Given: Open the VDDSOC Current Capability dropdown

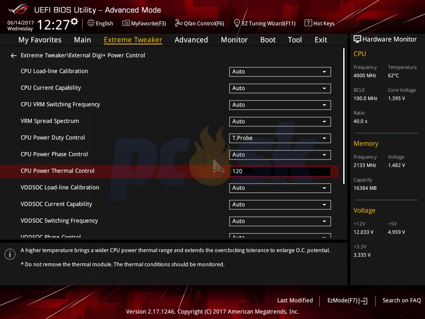Looking at the screenshot, I should coord(280,204).
